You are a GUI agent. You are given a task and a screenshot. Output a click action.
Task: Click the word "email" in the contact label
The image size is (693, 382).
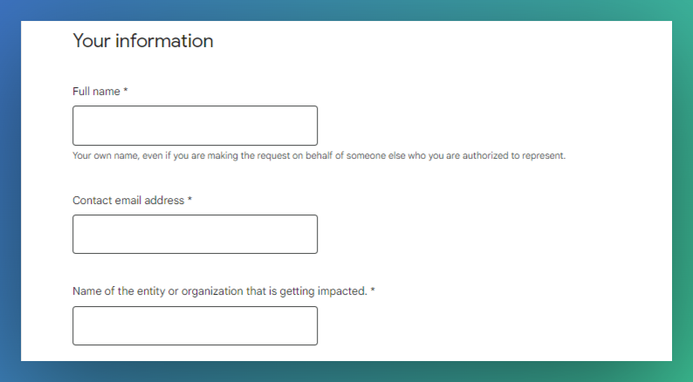pyautogui.click(x=127, y=201)
